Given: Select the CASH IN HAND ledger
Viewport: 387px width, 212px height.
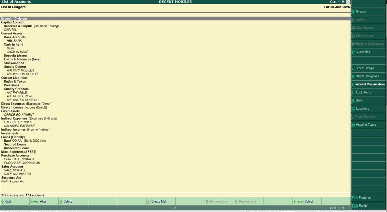Looking at the screenshot, I should [17, 52].
